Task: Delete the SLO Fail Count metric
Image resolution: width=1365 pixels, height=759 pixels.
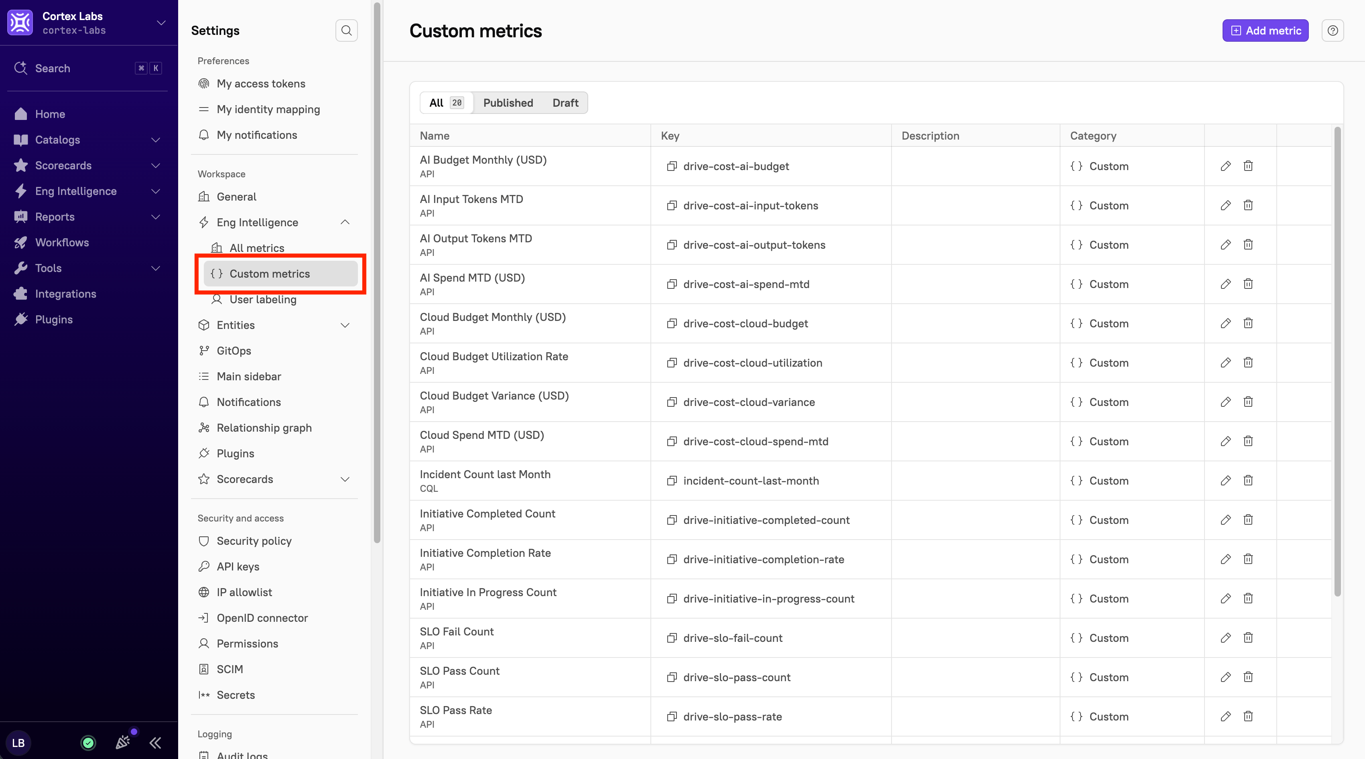Action: tap(1248, 638)
